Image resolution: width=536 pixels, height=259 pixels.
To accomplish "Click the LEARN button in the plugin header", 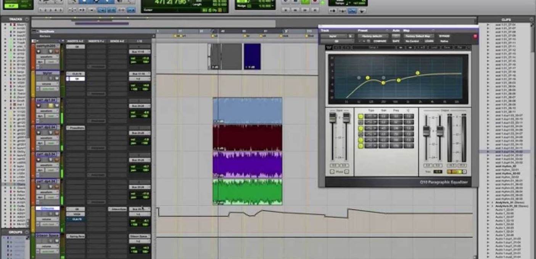I will [429, 41].
